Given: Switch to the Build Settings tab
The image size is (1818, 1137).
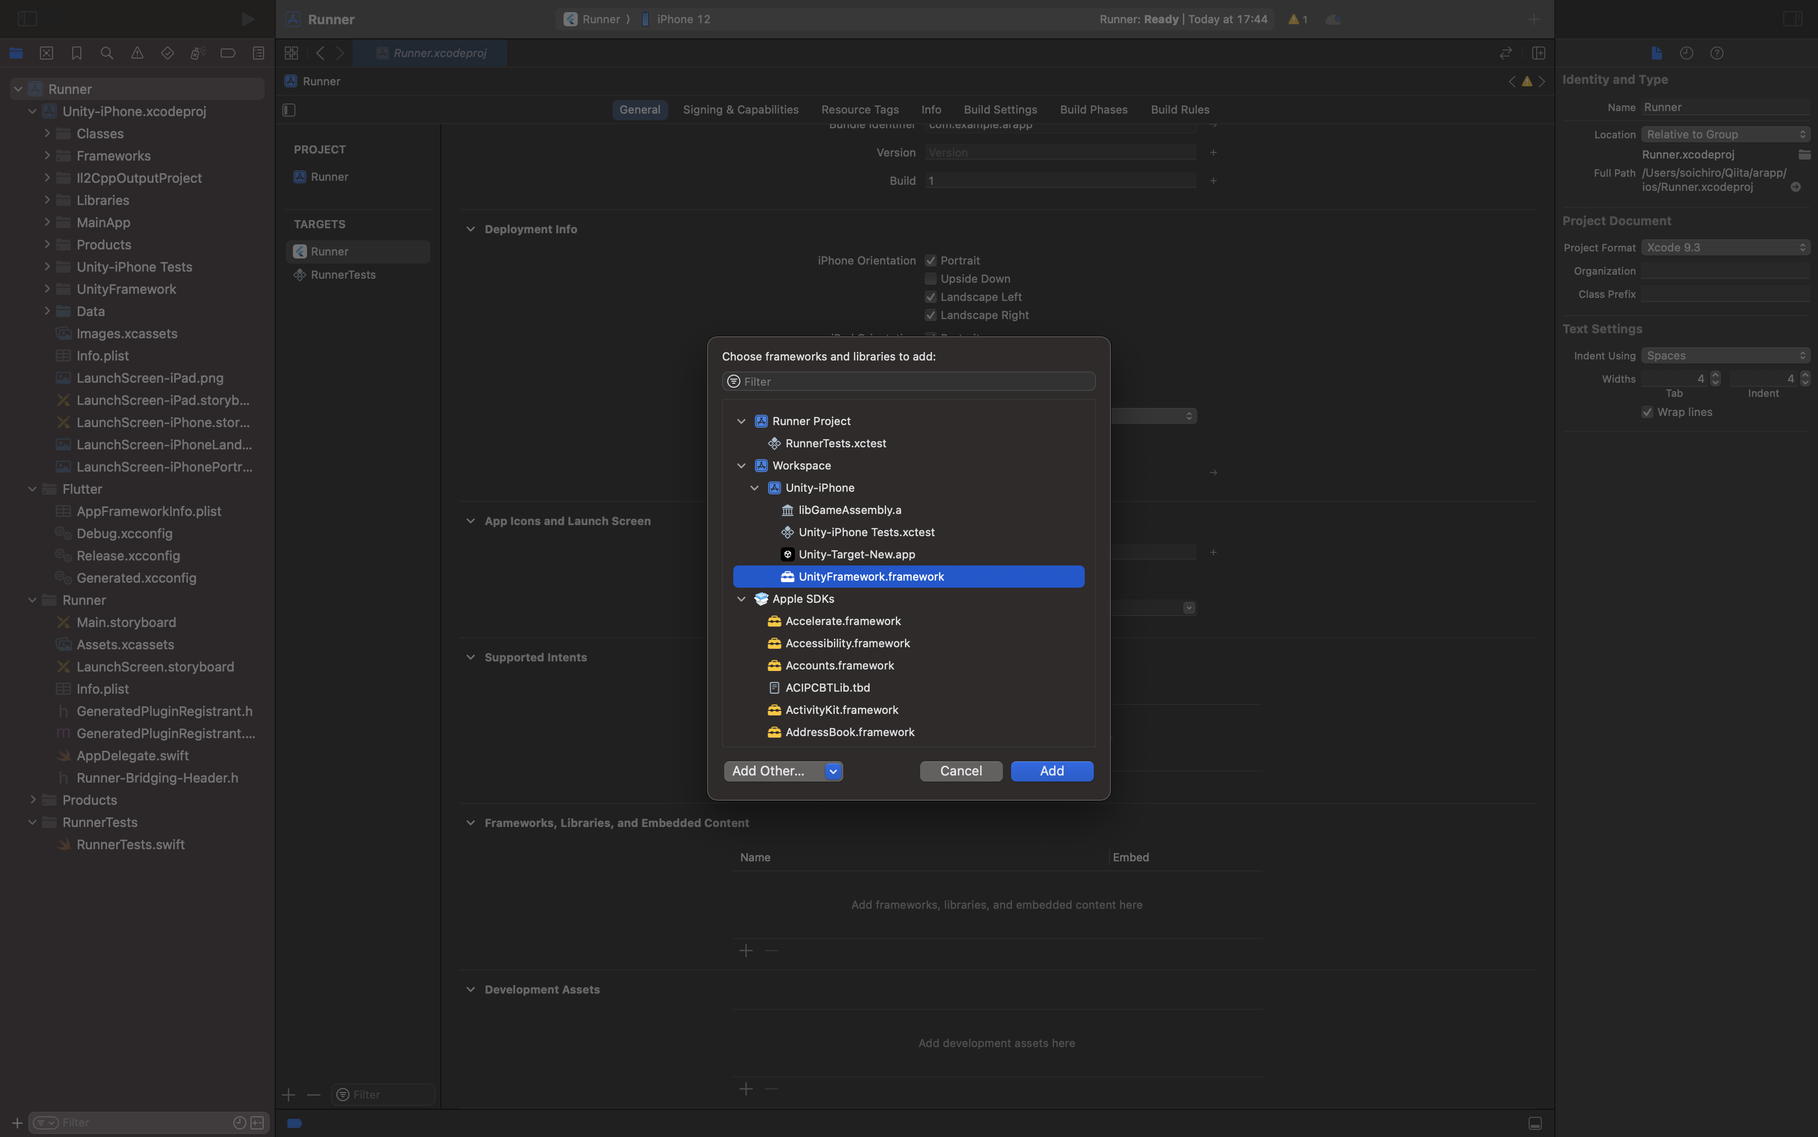Looking at the screenshot, I should coord(999,110).
